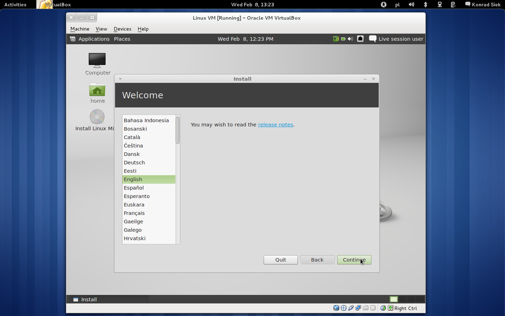The height and width of the screenshot is (316, 505).
Task: Open the Machine menu
Action: [x=80, y=29]
